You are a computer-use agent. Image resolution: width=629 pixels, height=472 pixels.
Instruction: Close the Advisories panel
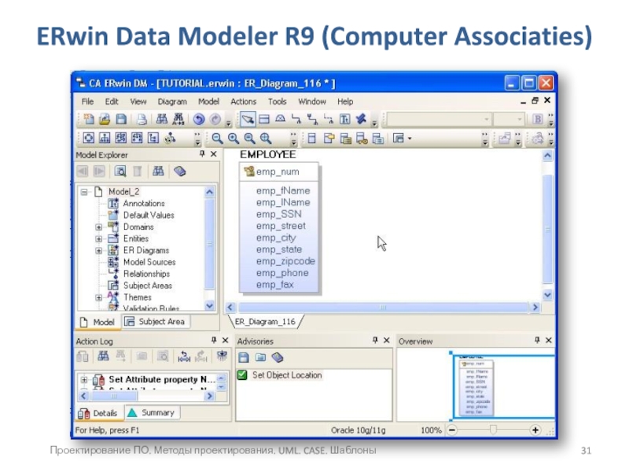(387, 341)
